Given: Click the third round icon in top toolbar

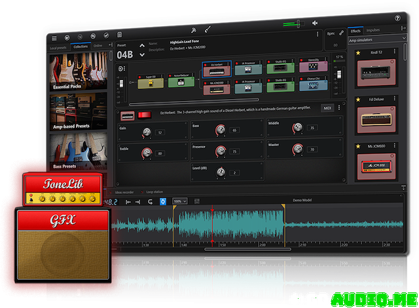Looking at the screenshot, I should [93, 36].
